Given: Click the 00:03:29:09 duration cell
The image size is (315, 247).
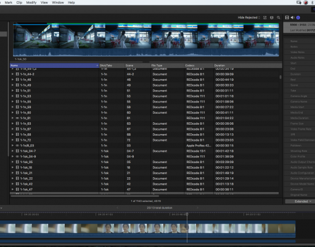Looking at the screenshot, I should [x=224, y=162].
